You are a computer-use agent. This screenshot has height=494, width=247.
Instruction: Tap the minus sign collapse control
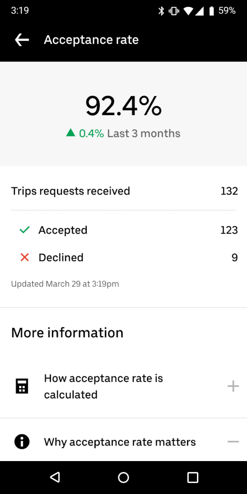(x=233, y=442)
